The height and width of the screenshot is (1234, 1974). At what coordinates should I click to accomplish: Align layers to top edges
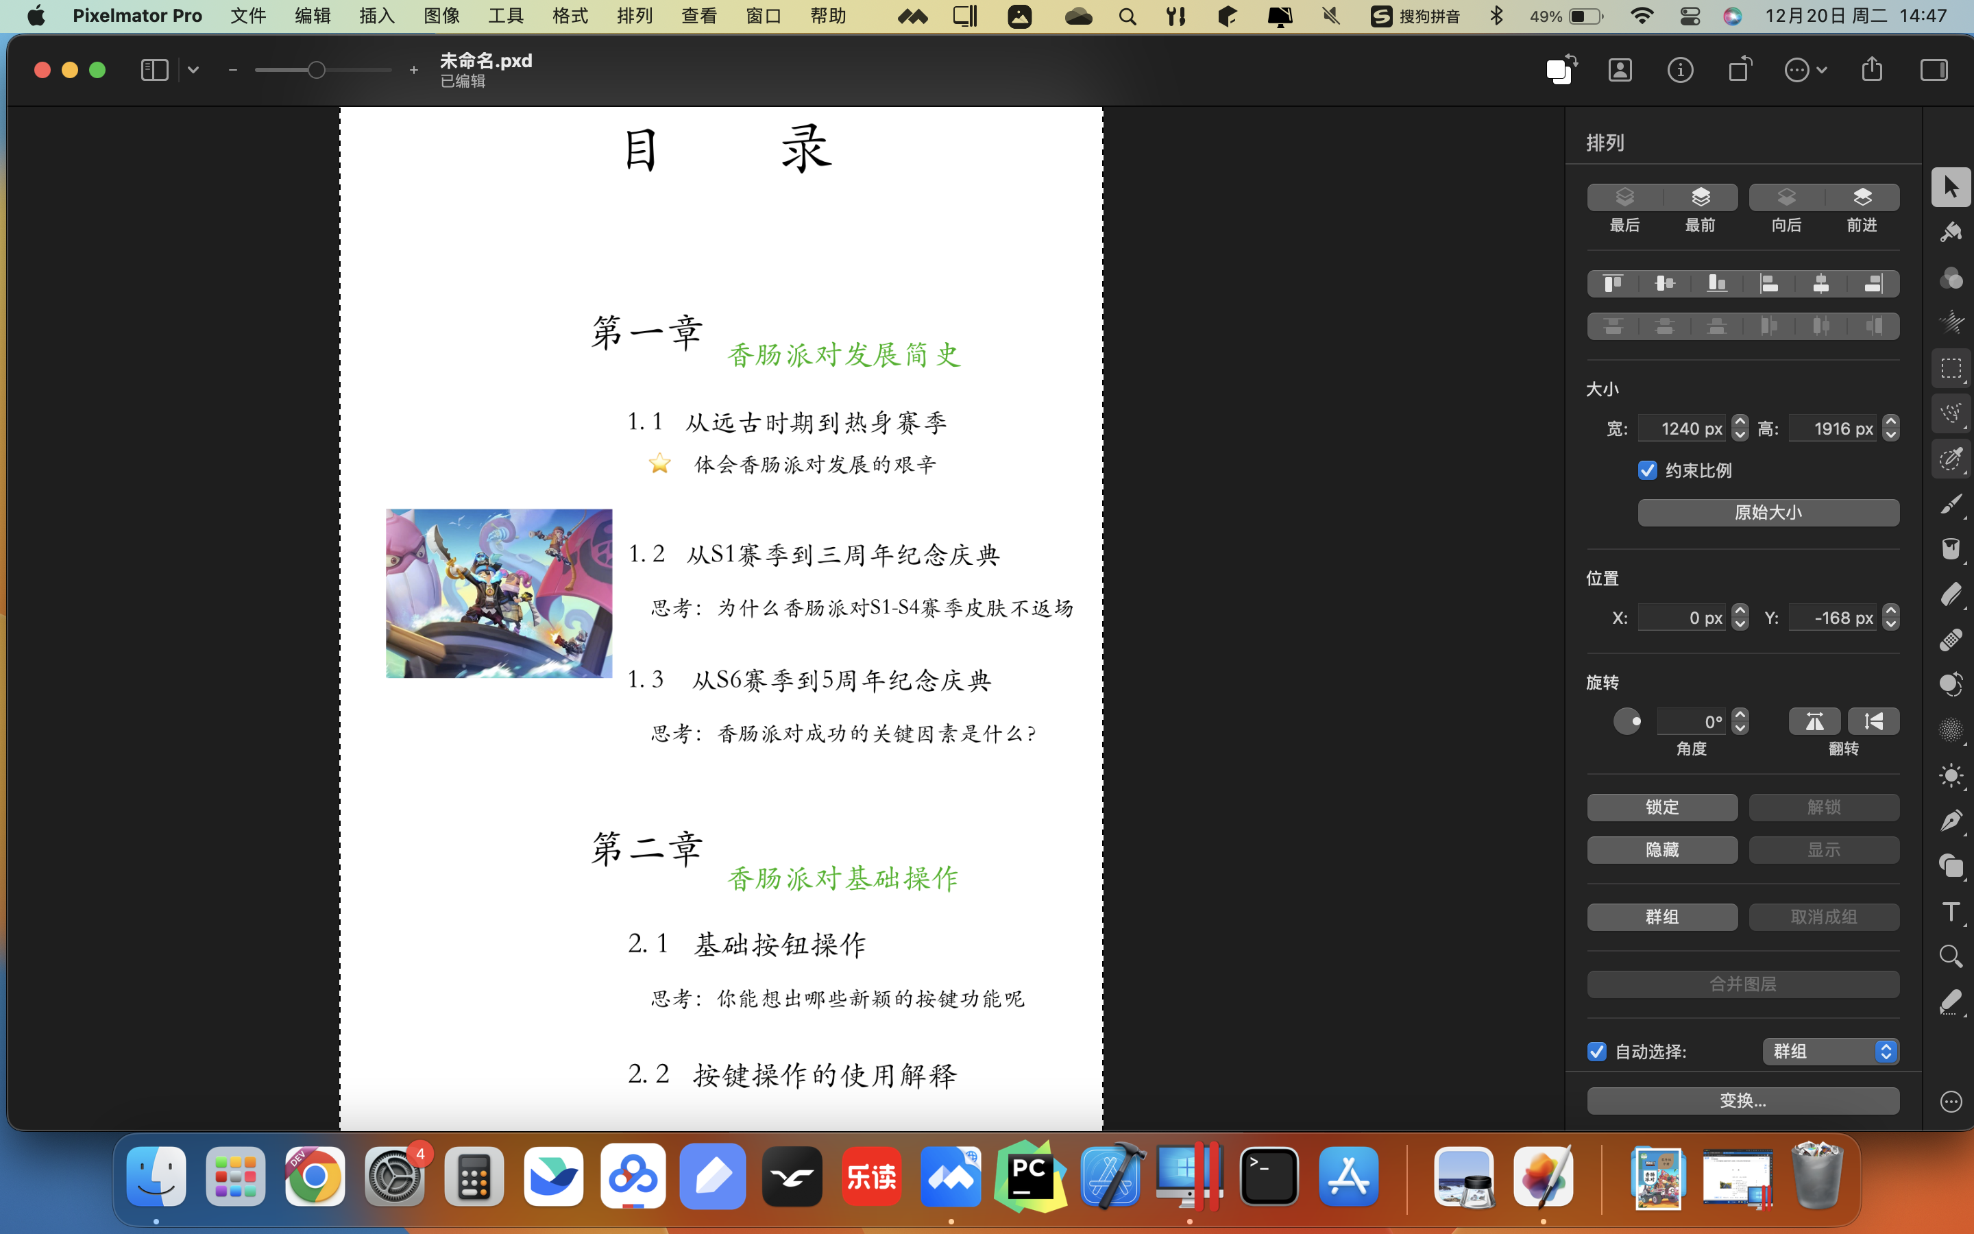1613,284
